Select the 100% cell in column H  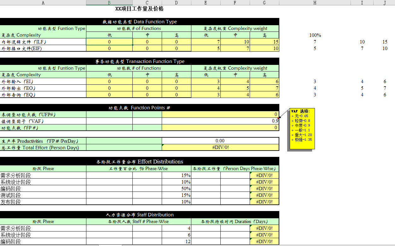point(315,35)
